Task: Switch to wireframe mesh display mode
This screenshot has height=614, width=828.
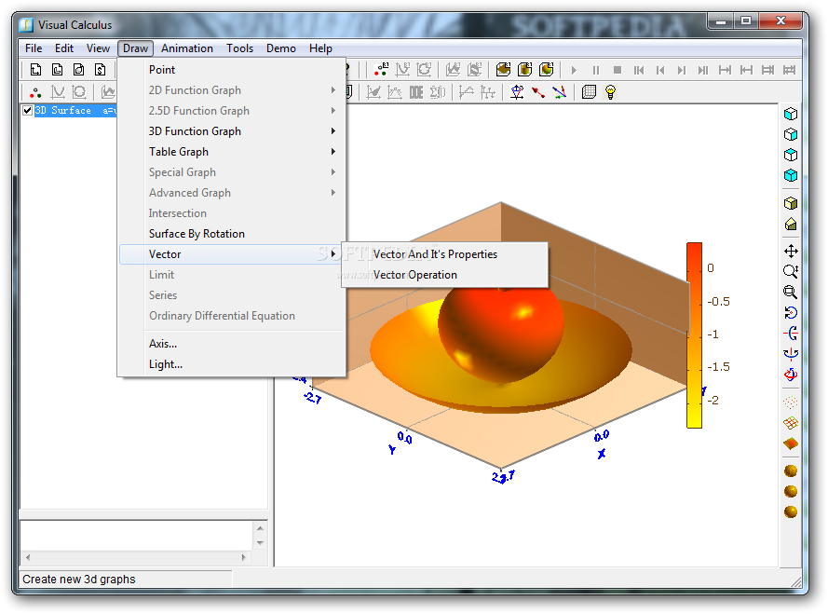Action: click(x=791, y=423)
